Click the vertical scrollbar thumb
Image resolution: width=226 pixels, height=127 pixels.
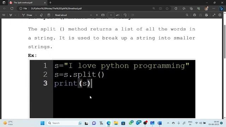[225, 42]
